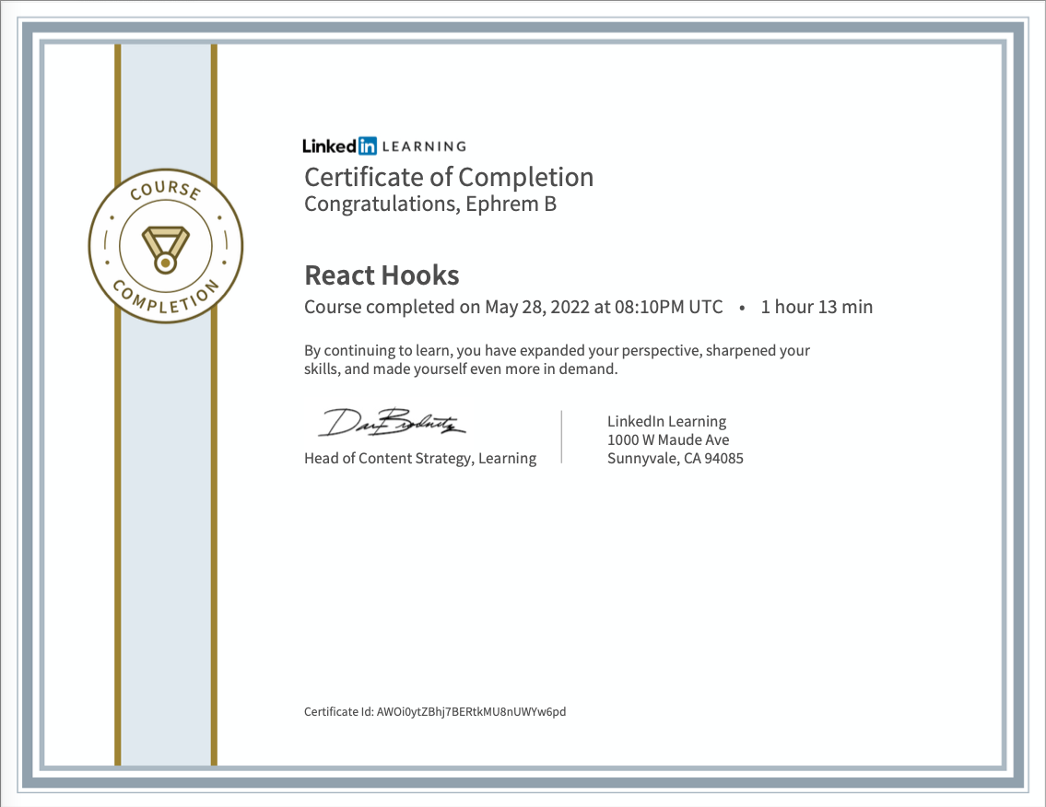Click the medal icon inside the badge
1046x807 pixels.
pyautogui.click(x=166, y=249)
